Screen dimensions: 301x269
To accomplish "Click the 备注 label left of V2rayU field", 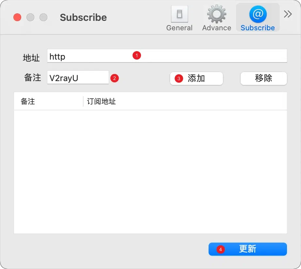I will click(x=32, y=78).
